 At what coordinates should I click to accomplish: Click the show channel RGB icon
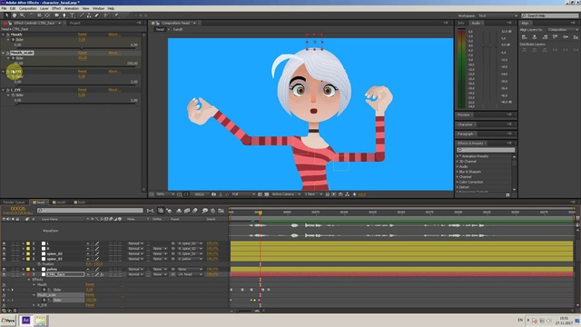tap(227, 194)
